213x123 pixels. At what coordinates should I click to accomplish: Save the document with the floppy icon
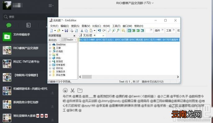(66, 31)
